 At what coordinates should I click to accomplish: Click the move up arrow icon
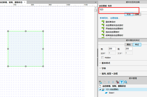109,82
